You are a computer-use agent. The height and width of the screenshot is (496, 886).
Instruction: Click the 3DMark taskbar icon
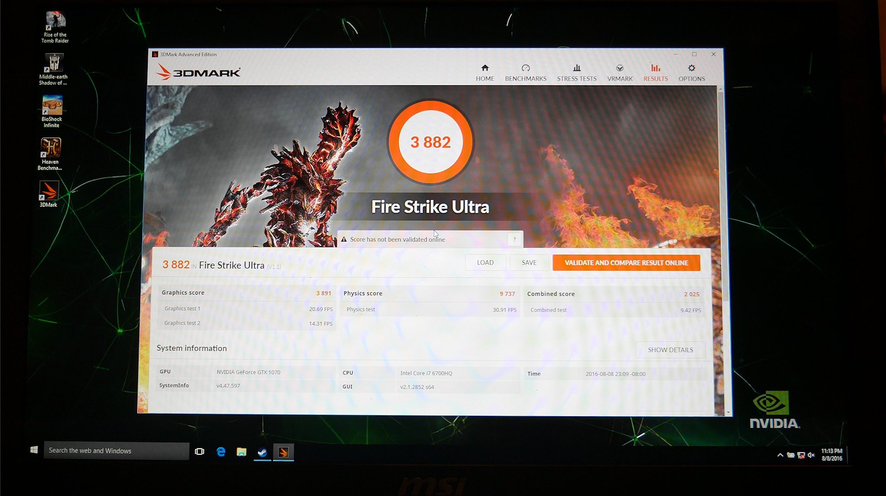[x=284, y=452]
